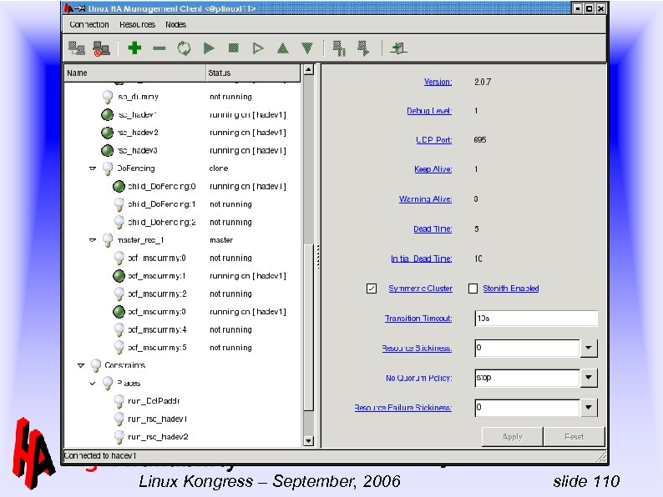Click the Resource Stickiness combo text field
Viewport: 663px width, 497px height.
pos(527,349)
